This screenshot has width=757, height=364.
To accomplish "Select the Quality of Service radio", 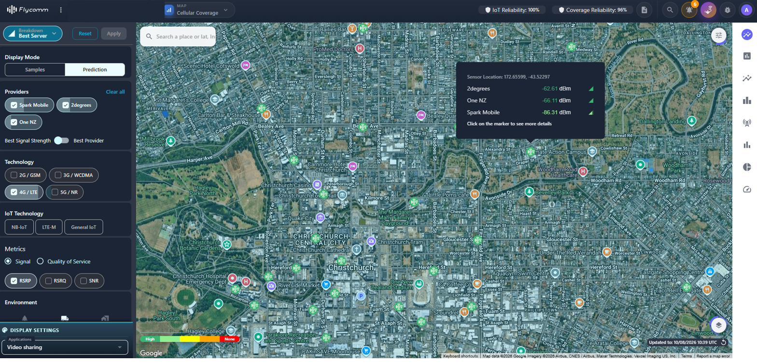I will (x=41, y=261).
